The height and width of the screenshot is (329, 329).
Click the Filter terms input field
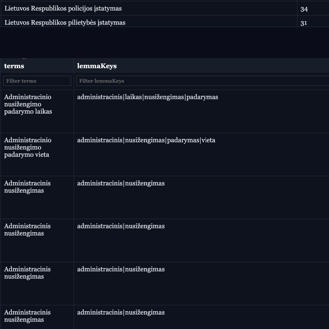[x=37, y=81]
